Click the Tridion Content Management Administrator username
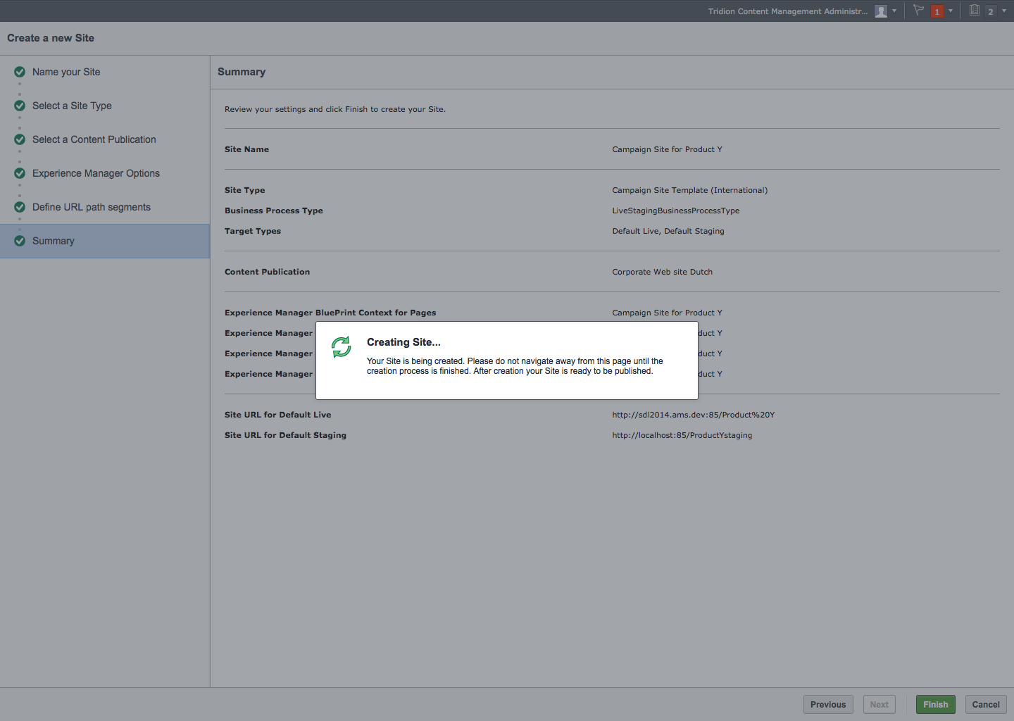The height and width of the screenshot is (721, 1014). (x=787, y=11)
